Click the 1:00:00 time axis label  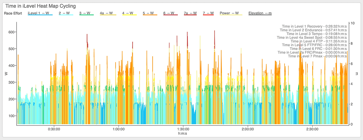tap(119, 129)
